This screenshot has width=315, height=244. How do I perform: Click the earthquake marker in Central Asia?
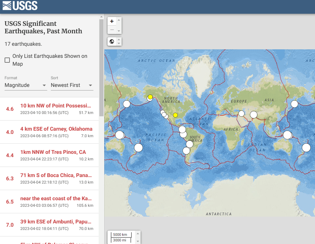pos(253,115)
